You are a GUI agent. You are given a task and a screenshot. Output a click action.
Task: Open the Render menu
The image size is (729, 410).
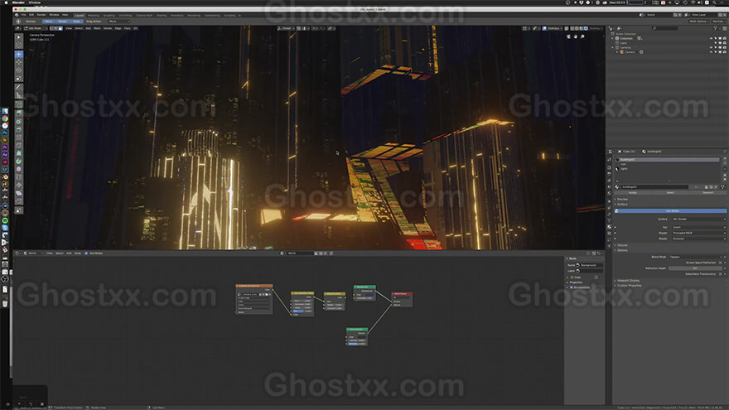tap(41, 15)
